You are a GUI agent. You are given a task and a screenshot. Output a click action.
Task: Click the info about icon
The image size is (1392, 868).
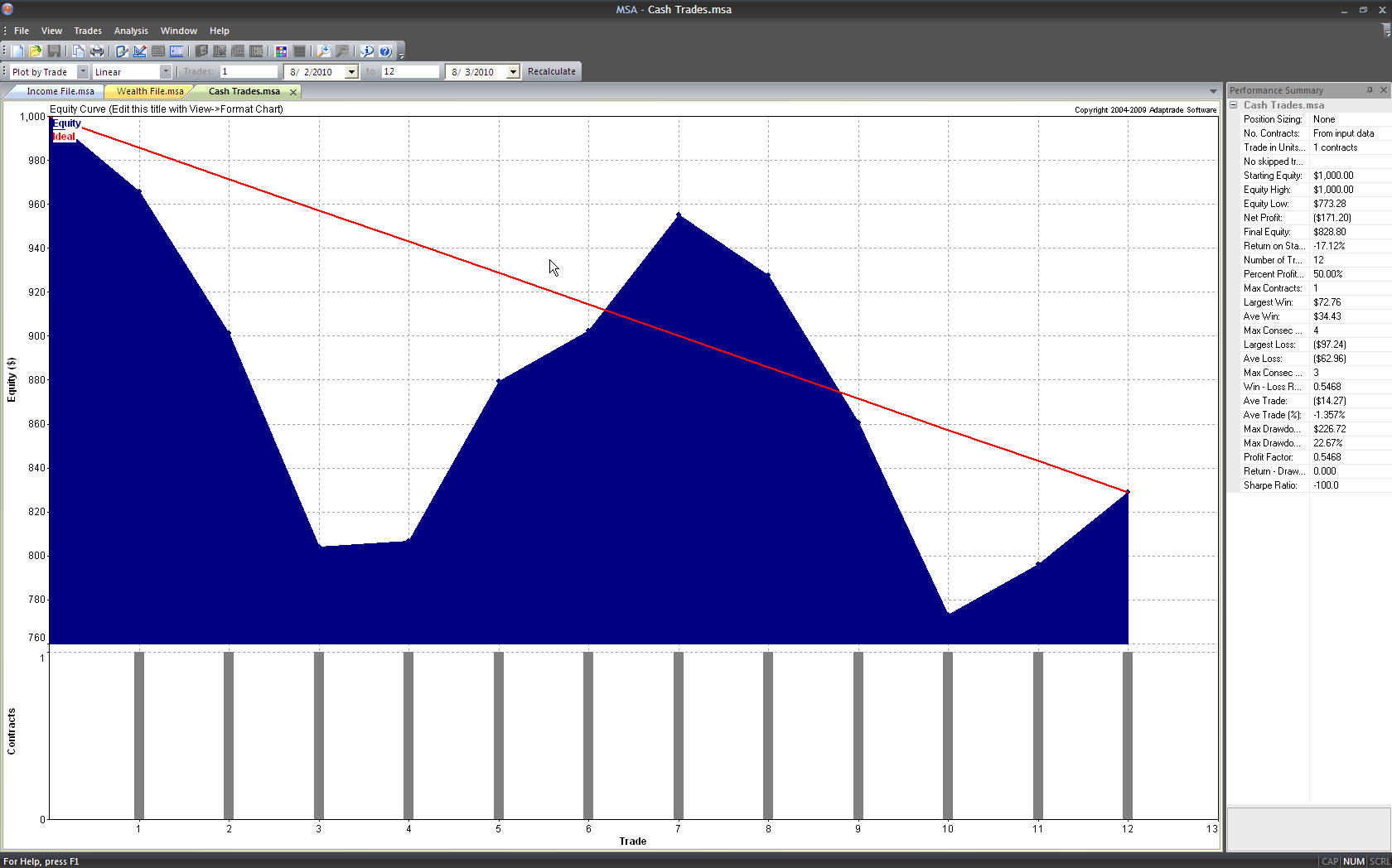(367, 51)
